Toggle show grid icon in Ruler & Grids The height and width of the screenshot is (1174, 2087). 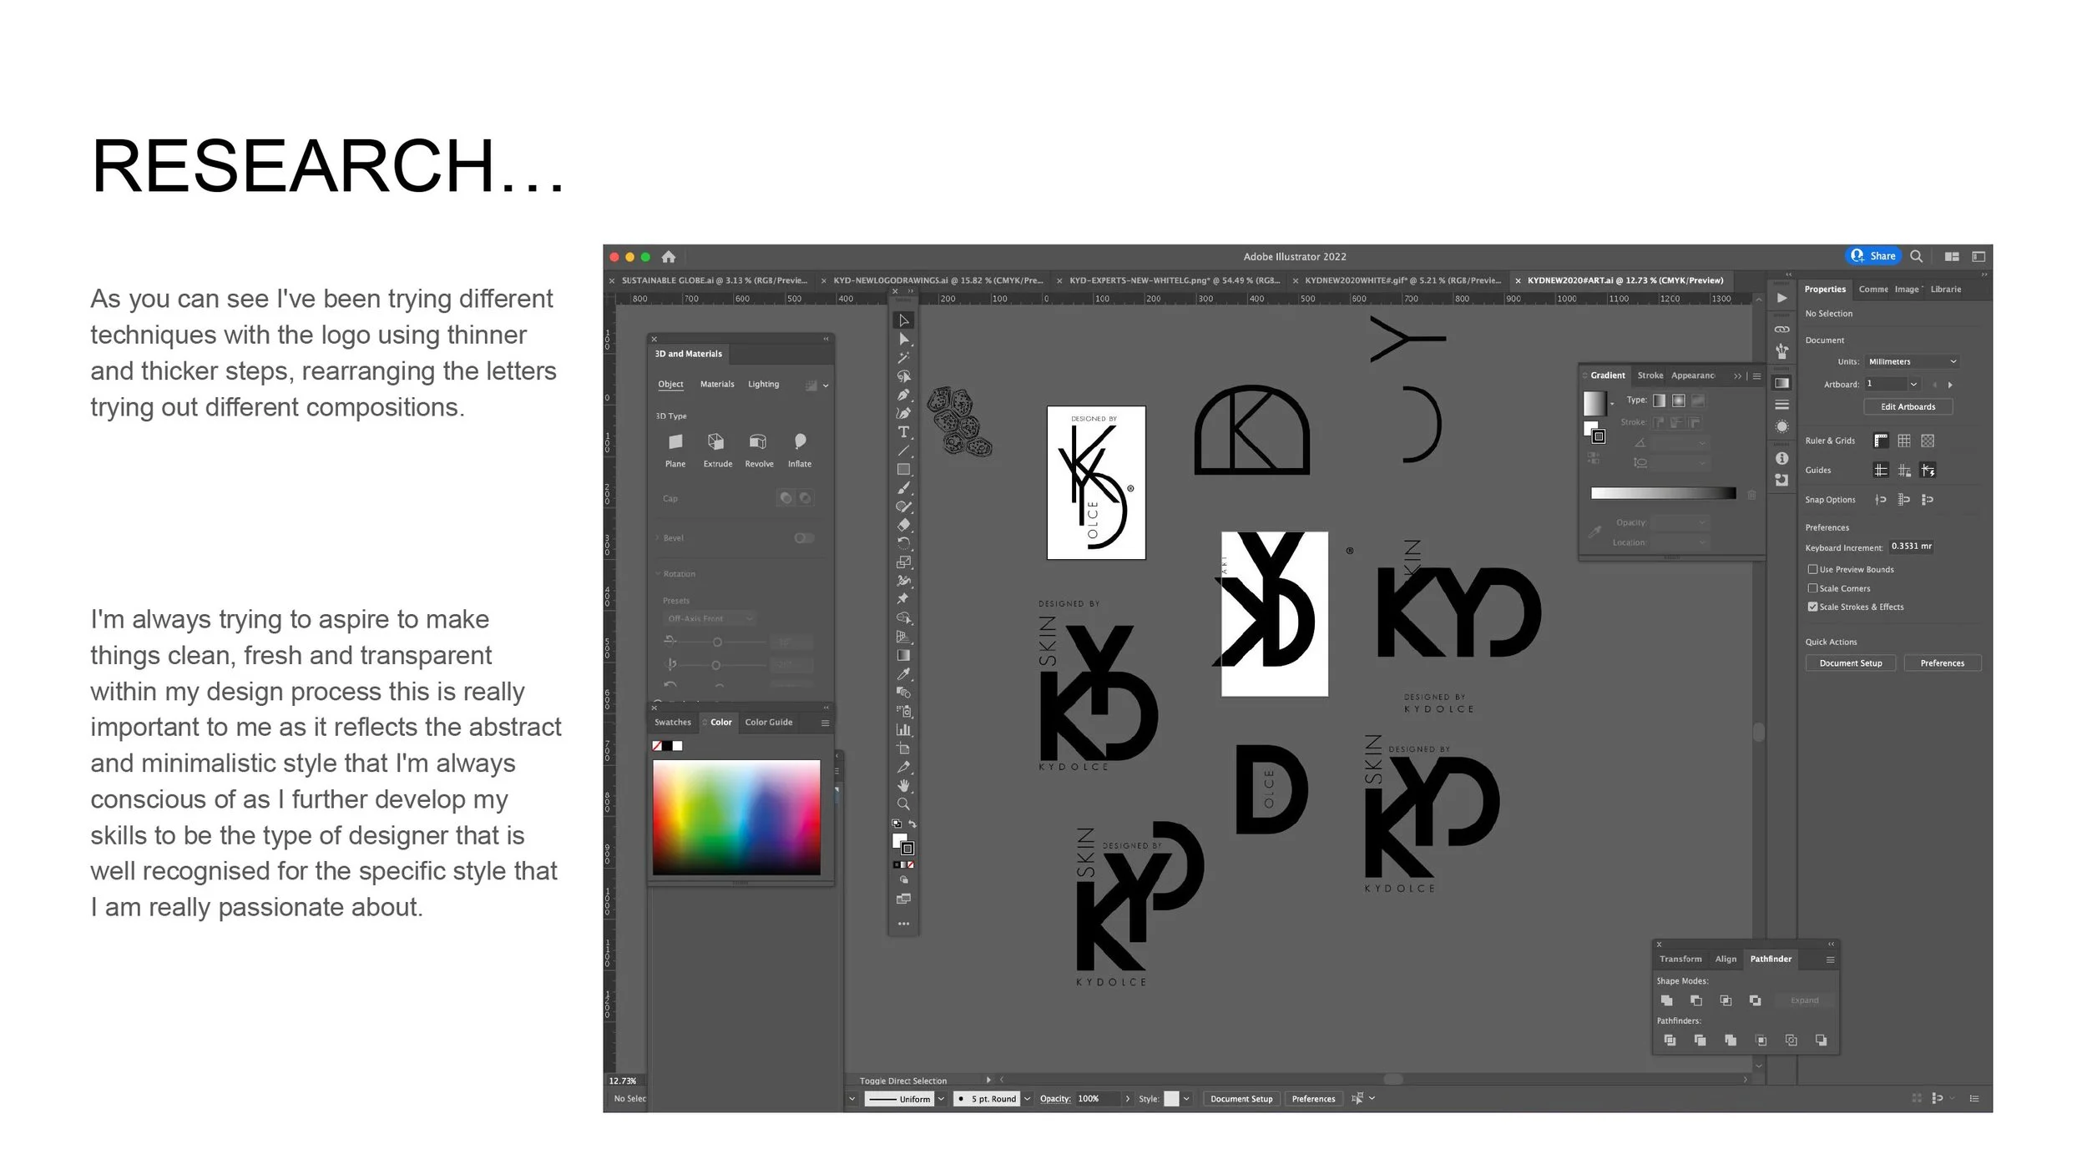click(1904, 441)
